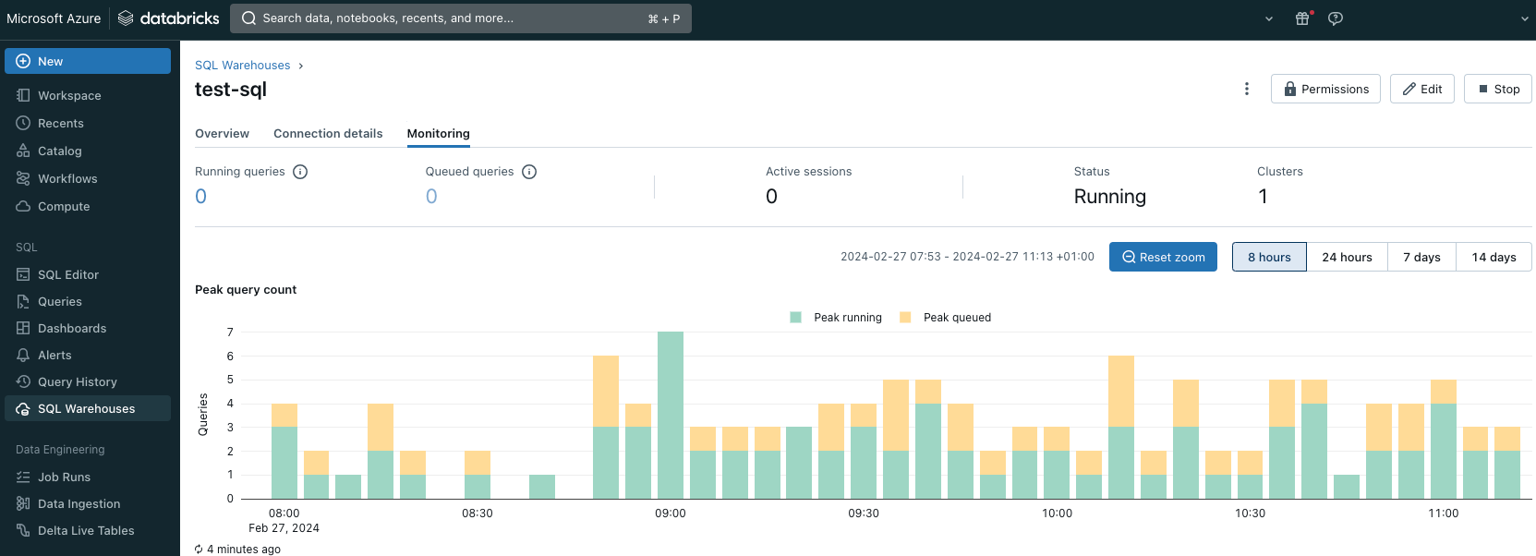Expand the user account dropdown chevron

click(x=1525, y=18)
